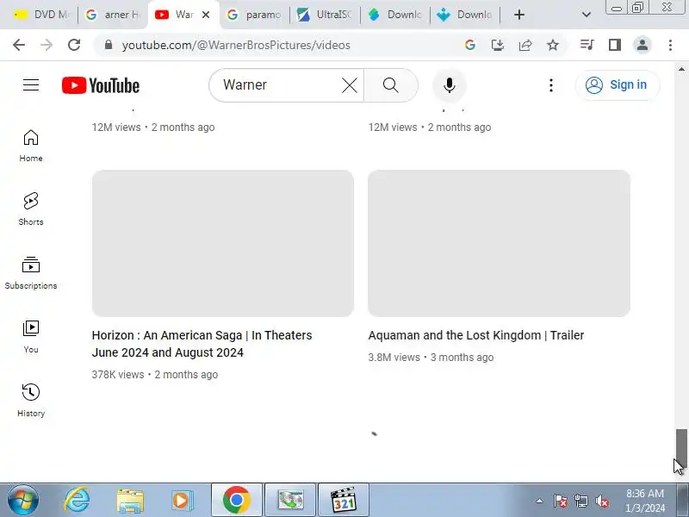Sign in to YouTube
Screen dimensions: 689x517
[618, 84]
